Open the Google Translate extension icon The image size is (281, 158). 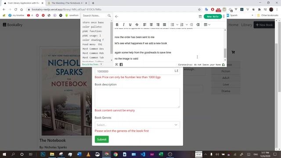pyautogui.click(x=206, y=9)
